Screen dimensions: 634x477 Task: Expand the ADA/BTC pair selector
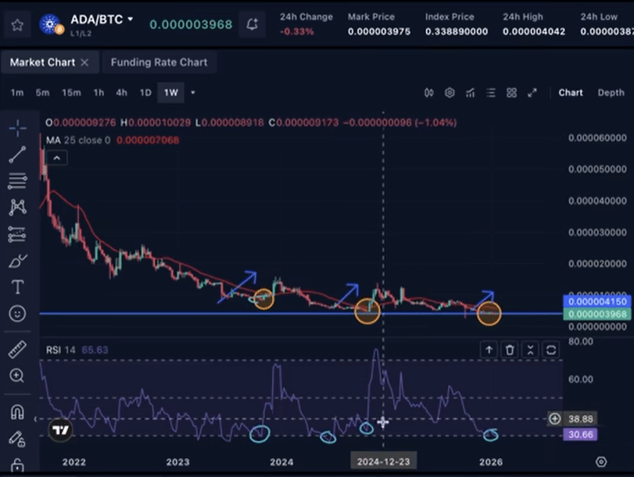click(130, 19)
